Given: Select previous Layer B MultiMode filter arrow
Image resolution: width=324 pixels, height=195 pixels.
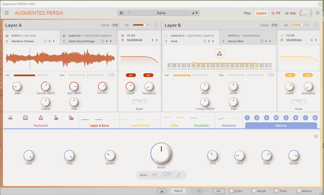Looking at the screenshot, I should point(312,40).
